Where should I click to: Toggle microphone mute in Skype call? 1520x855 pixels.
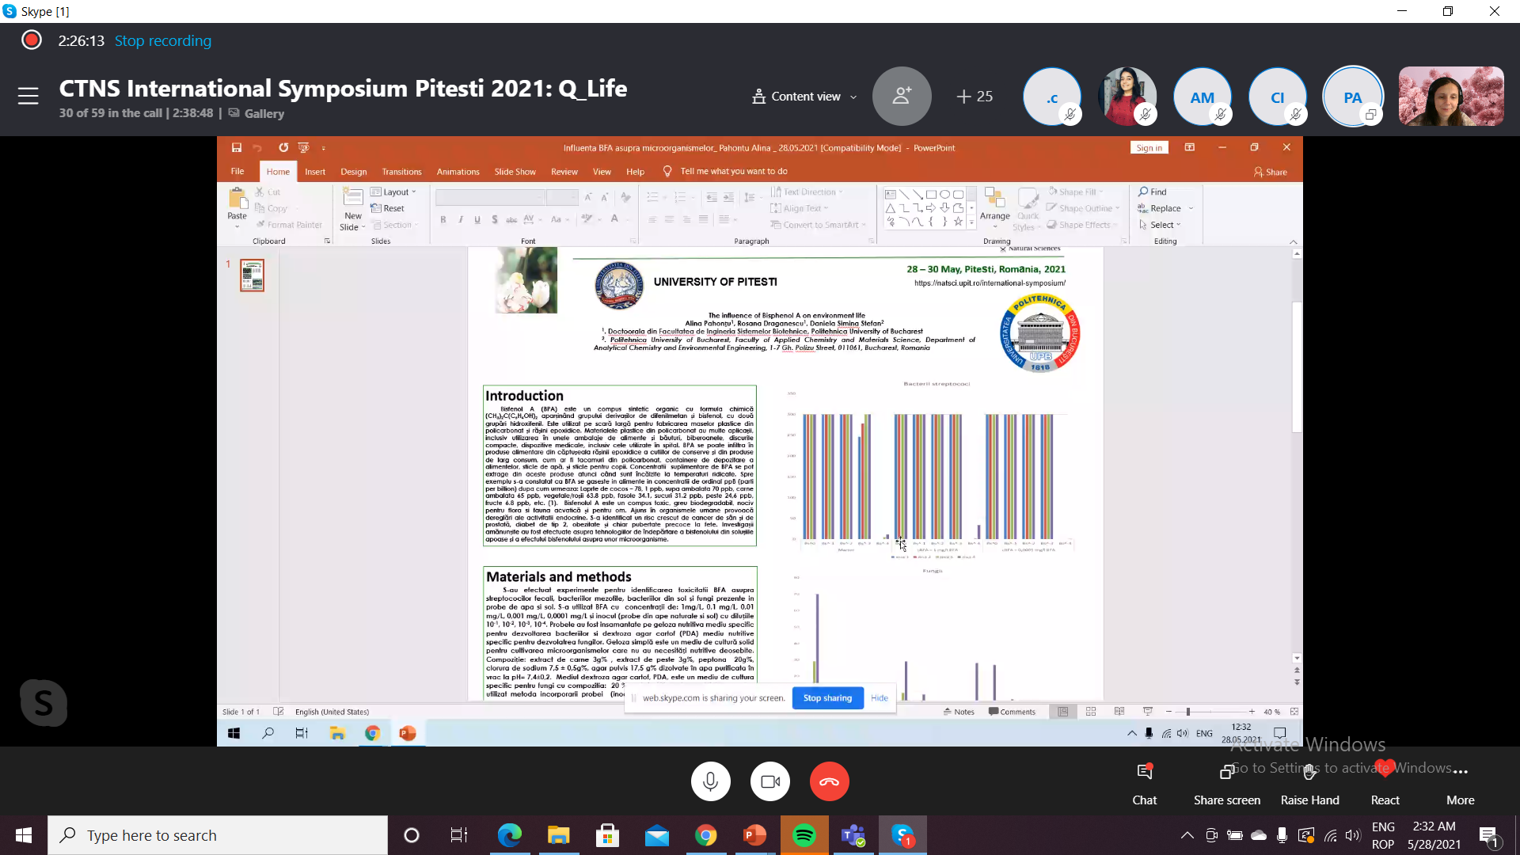(710, 781)
